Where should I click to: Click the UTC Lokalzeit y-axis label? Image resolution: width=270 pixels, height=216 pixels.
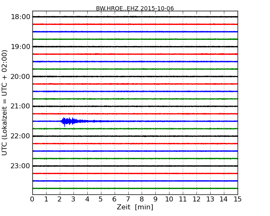pos(4,103)
